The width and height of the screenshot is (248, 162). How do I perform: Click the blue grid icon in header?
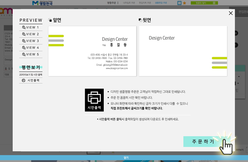point(179,3)
